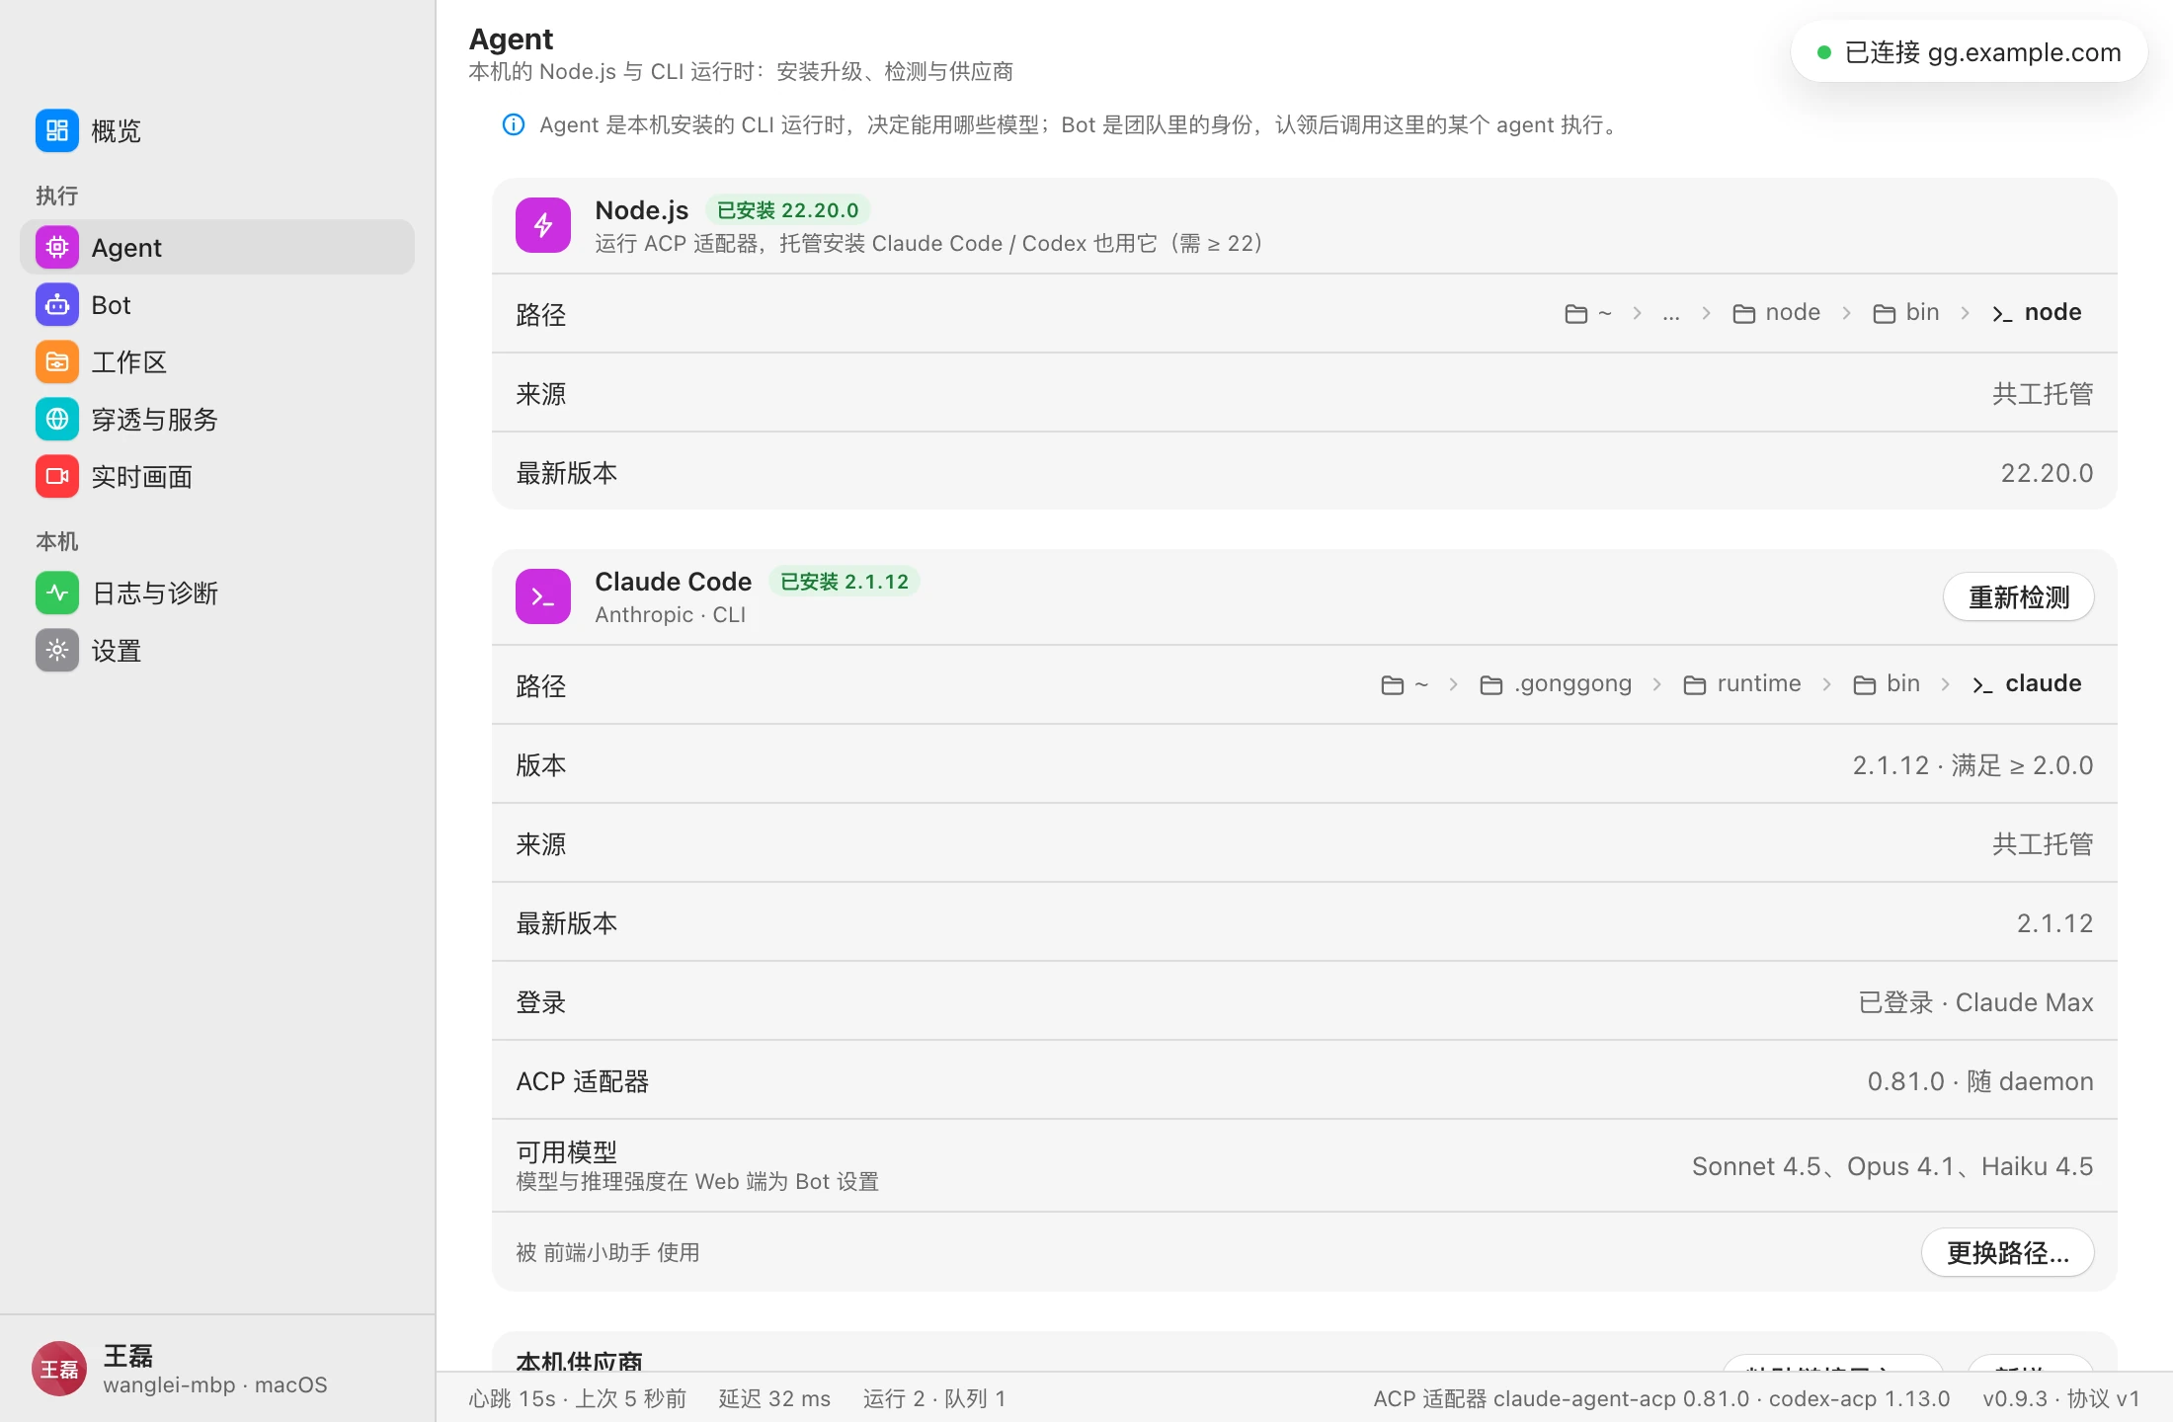Click the 王磊 user avatar
Screen dimensions: 2173x1422
coord(59,1369)
